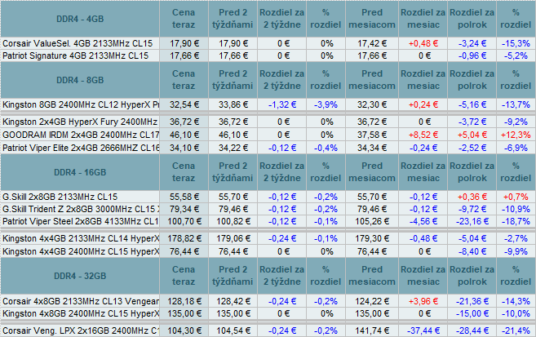Select the +5,04 € half-year difference
Viewport: 536px width, 337px height.
click(472, 135)
